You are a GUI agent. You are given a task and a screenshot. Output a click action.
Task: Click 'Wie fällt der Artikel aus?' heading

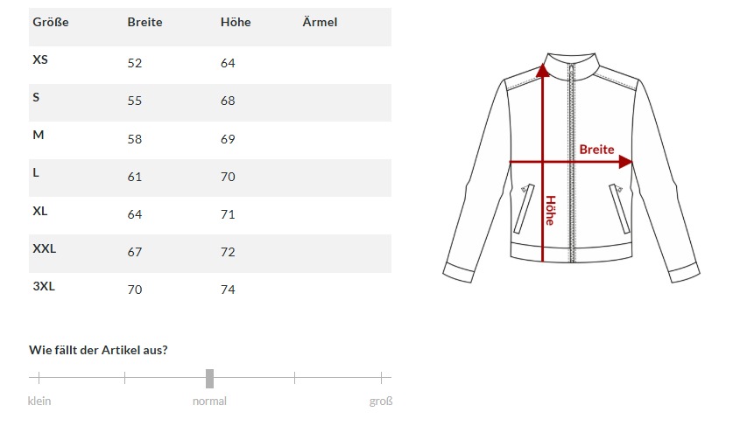point(99,350)
